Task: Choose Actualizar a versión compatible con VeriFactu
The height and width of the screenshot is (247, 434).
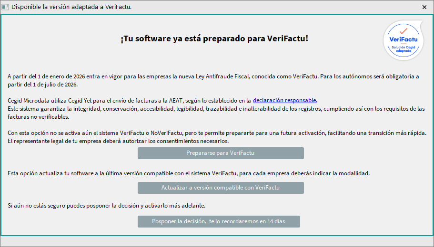Action: 221,188
